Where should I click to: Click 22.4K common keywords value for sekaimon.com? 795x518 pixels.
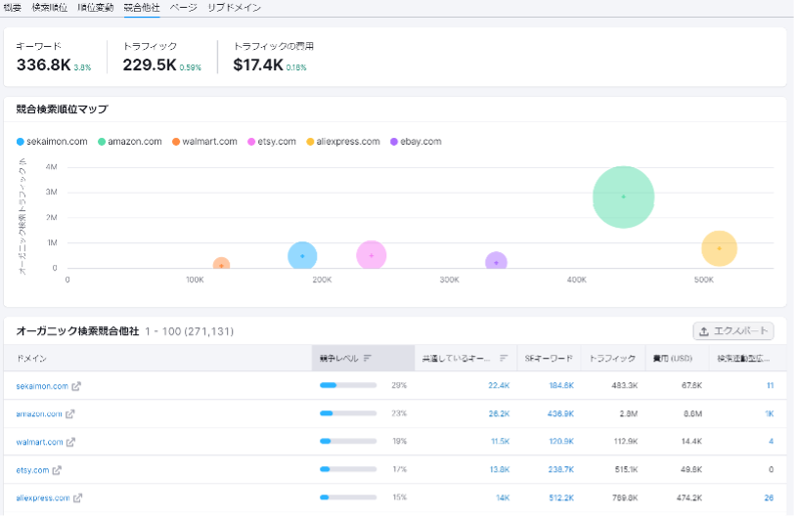tap(499, 386)
